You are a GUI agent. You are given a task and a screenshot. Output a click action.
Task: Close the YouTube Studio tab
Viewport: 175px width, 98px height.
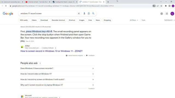click(49, 2)
